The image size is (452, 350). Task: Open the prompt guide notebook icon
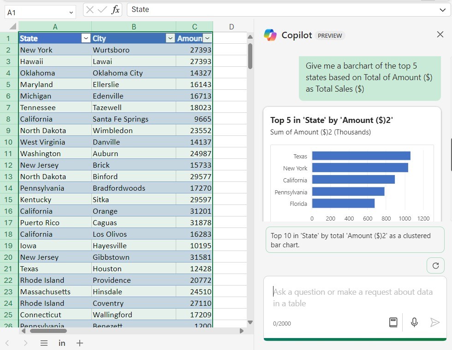393,322
